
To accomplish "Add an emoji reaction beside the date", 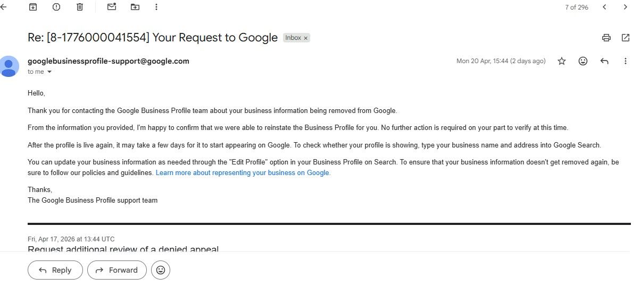I will click(583, 61).
